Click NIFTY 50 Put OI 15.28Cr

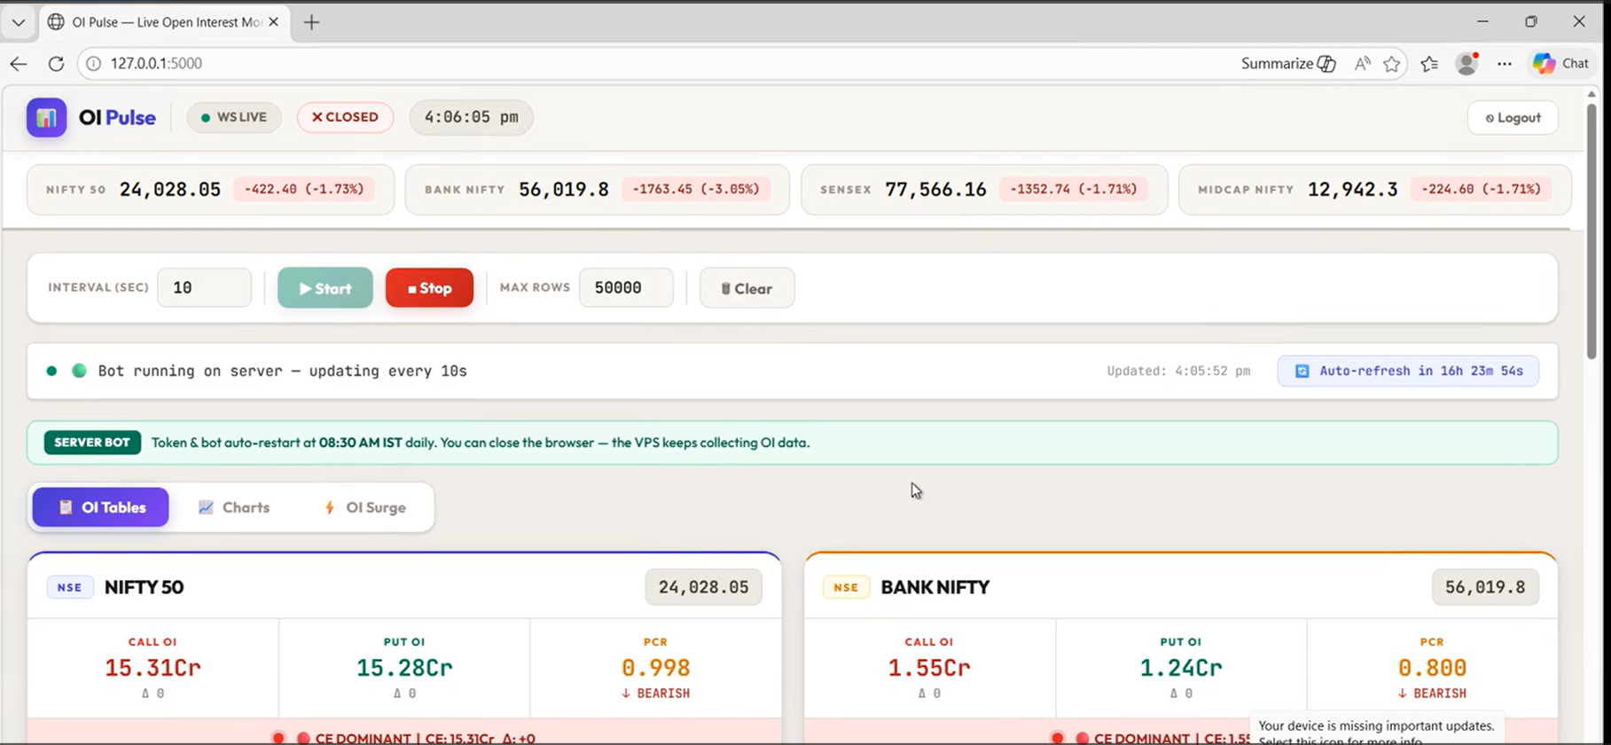(x=404, y=668)
